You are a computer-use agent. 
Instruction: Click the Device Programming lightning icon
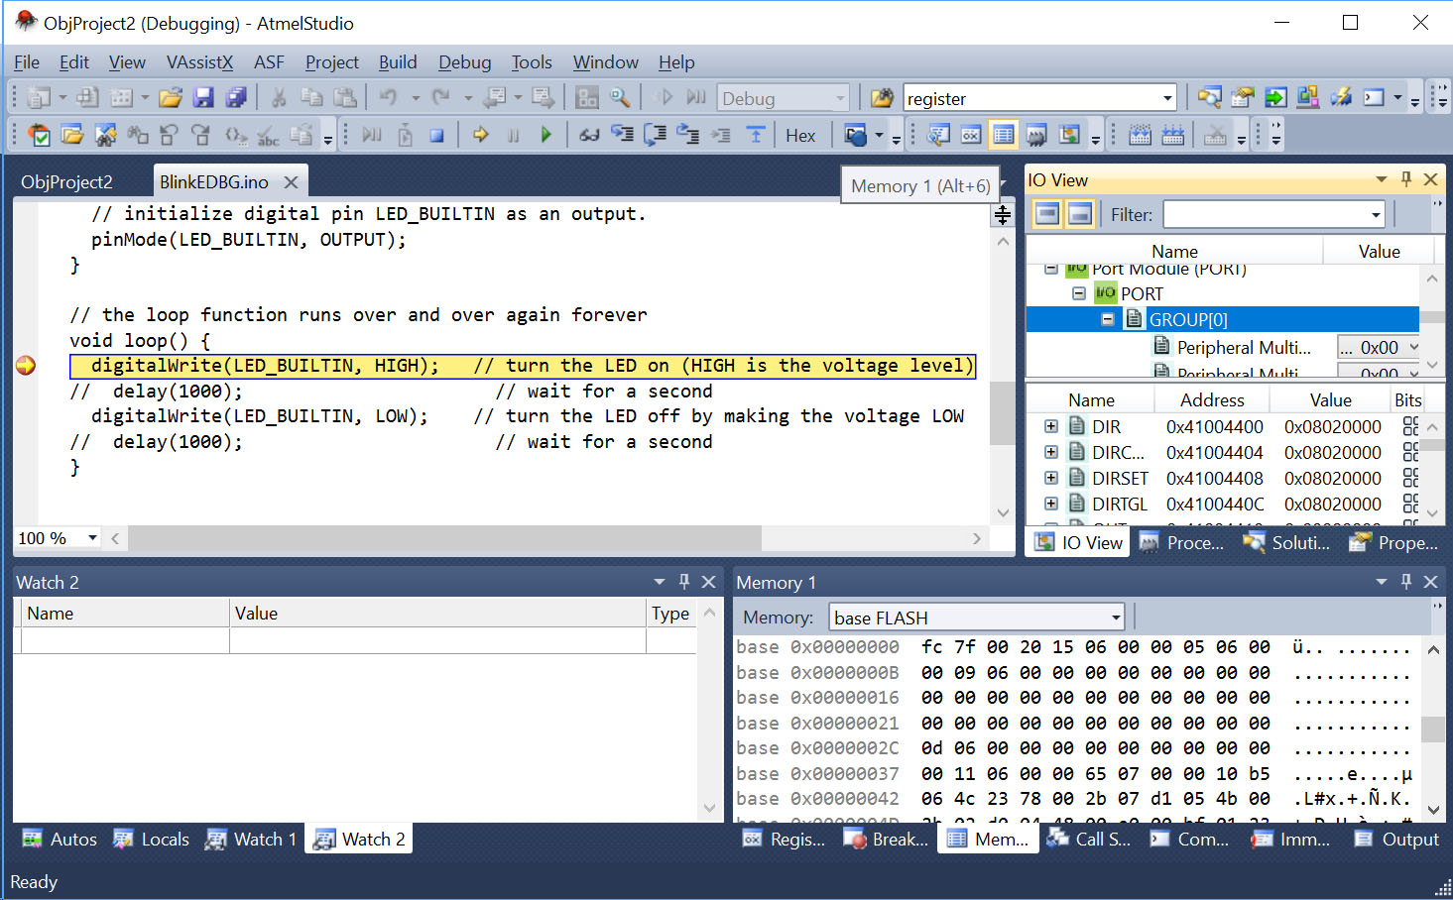[1341, 97]
